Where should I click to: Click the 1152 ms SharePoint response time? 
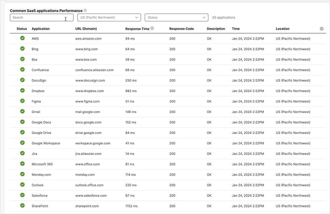coord(131,206)
